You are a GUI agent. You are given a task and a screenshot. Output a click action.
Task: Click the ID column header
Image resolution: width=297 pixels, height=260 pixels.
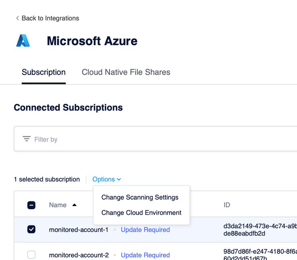click(227, 205)
